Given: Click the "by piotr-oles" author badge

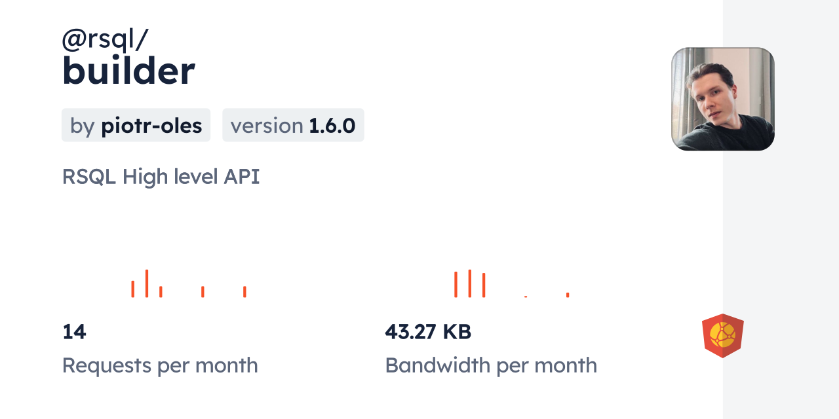Looking at the screenshot, I should (136, 125).
